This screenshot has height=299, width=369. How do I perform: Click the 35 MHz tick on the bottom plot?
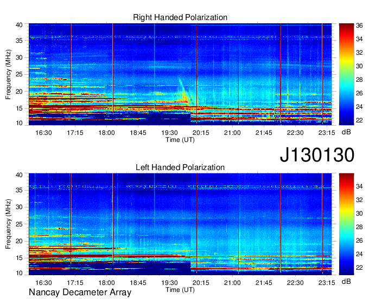click(x=19, y=190)
